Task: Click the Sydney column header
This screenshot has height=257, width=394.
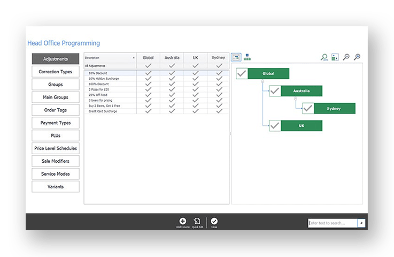Action: [218, 58]
